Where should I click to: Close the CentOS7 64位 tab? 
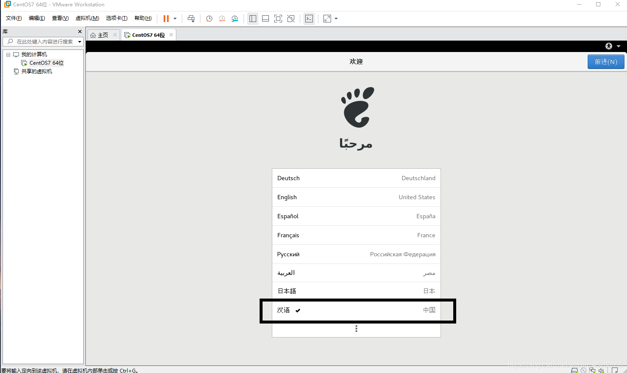click(171, 35)
